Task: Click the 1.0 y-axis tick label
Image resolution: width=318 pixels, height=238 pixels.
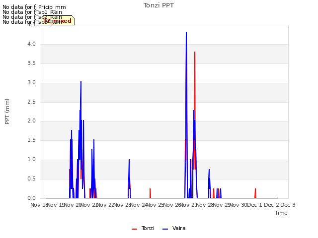Action: 31,160
